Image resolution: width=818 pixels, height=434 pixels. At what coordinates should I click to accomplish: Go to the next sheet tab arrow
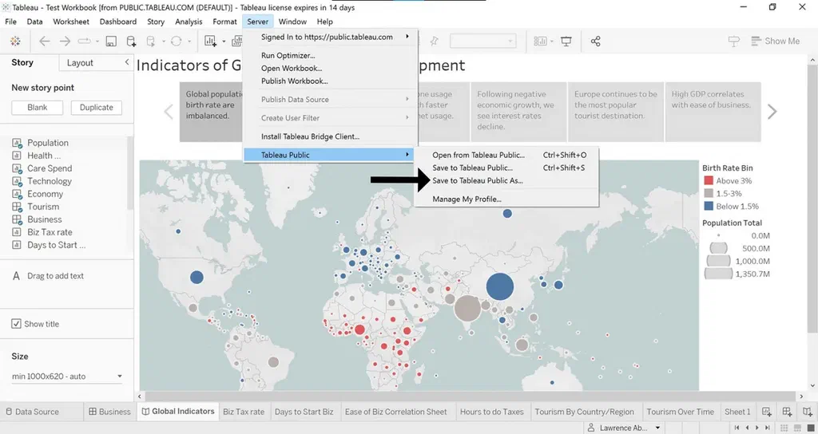pyautogui.click(x=757, y=428)
